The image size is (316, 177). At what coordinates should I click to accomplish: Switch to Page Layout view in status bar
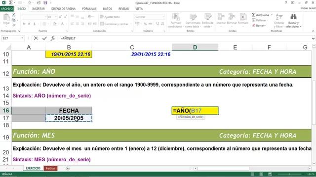pyautogui.click(x=261, y=174)
